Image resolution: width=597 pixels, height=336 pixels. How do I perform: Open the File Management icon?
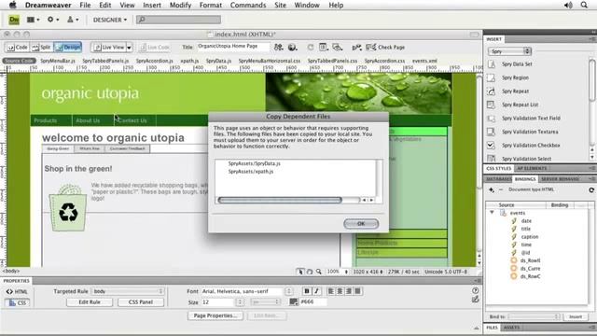tap(279, 48)
